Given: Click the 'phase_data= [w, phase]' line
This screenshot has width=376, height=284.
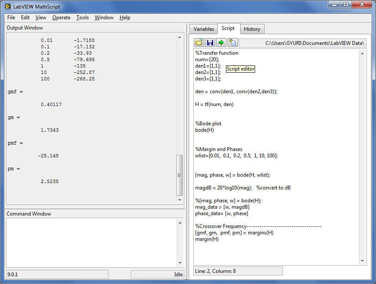Looking at the screenshot, I should [x=222, y=213].
